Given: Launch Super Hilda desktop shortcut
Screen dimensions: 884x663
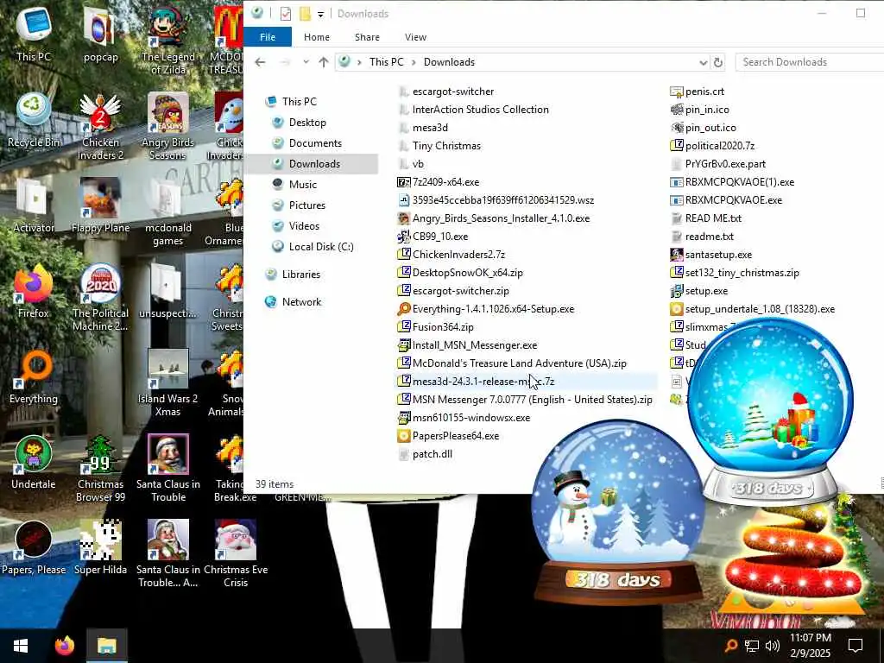Looking at the screenshot, I should [100, 548].
